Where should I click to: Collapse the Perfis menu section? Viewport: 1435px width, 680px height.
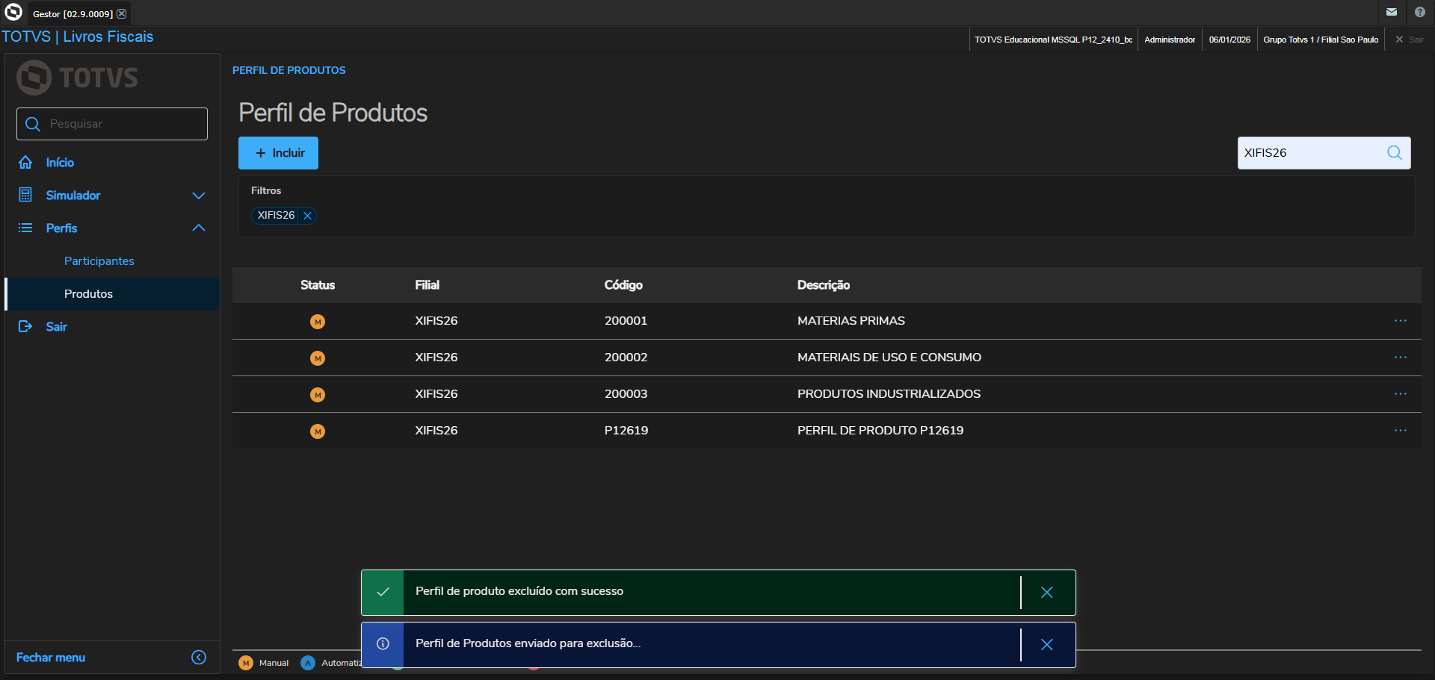point(199,228)
